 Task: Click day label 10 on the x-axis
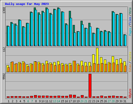click(43, 101)
